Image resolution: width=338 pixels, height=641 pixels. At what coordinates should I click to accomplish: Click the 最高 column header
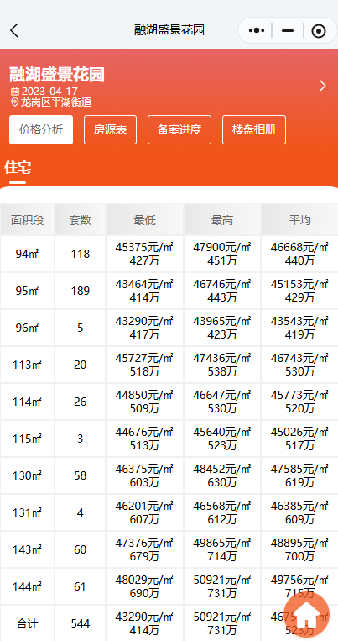coord(222,220)
